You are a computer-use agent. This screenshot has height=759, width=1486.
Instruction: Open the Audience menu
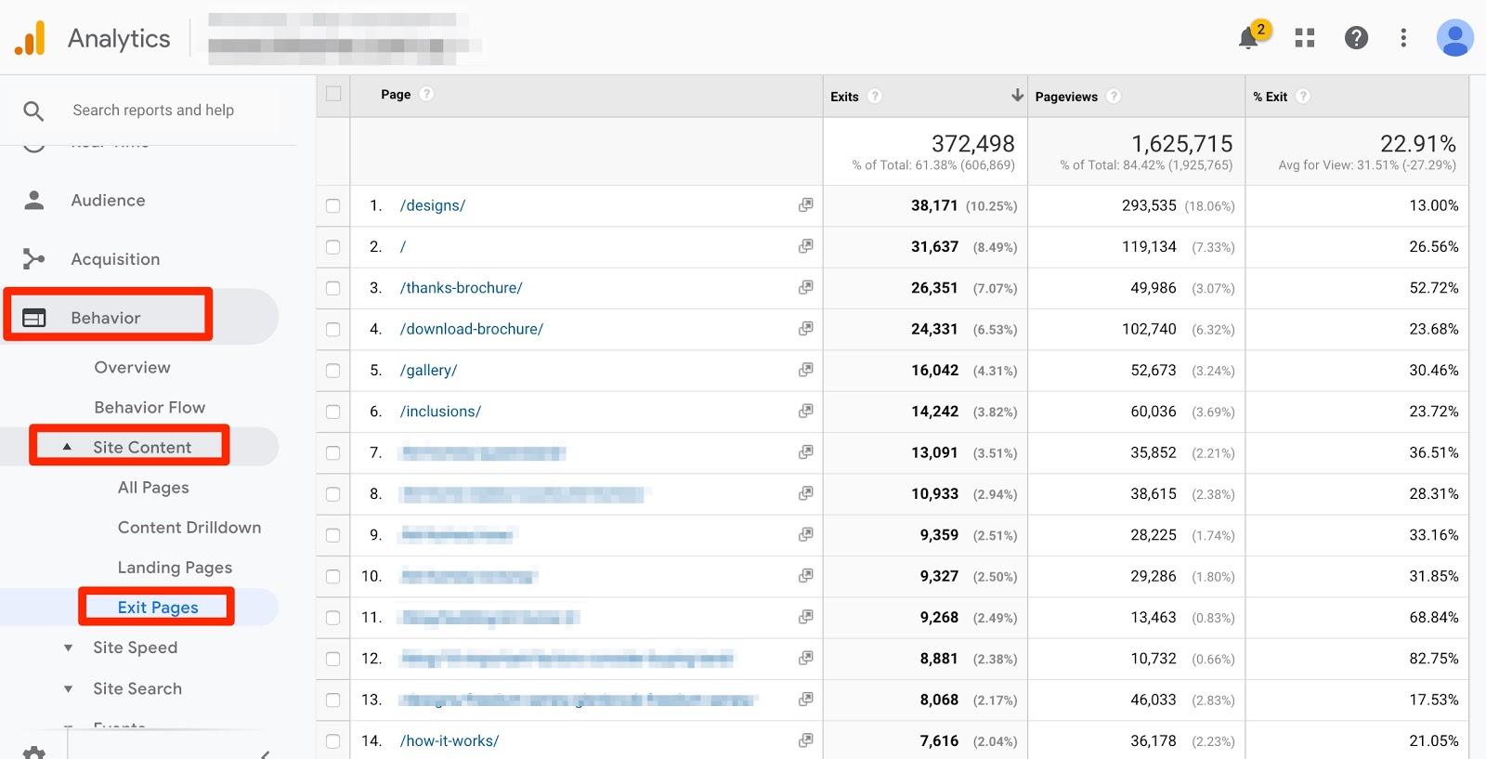[108, 201]
